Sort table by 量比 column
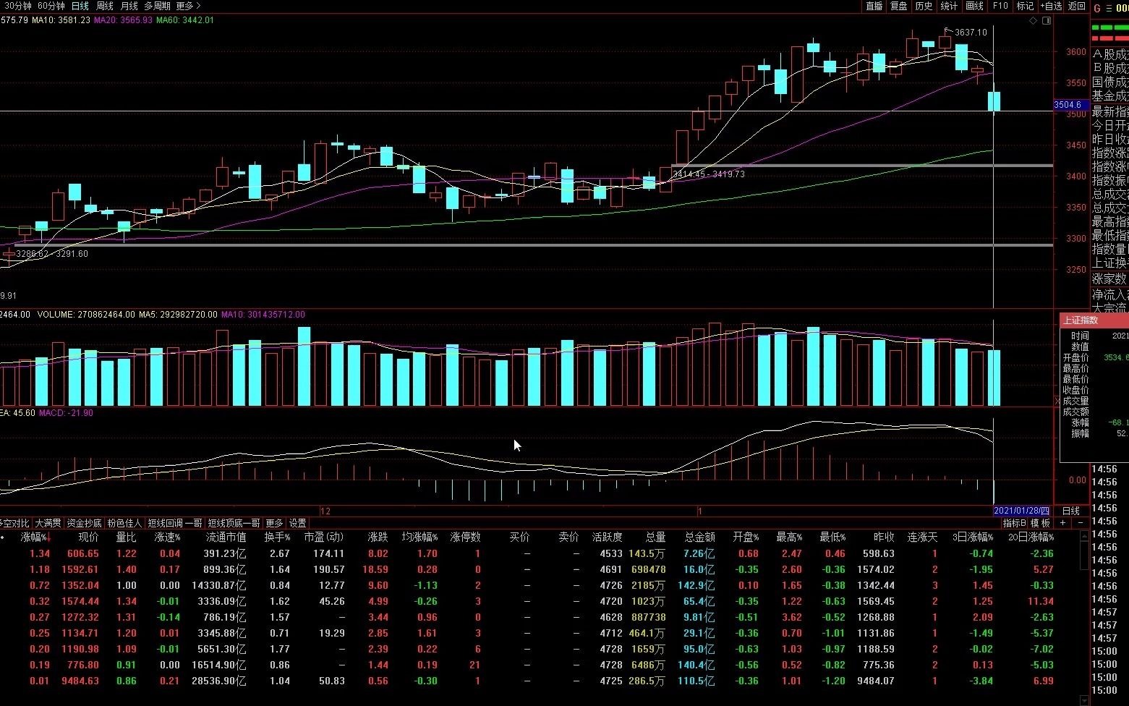This screenshot has height=706, width=1129. pos(126,537)
